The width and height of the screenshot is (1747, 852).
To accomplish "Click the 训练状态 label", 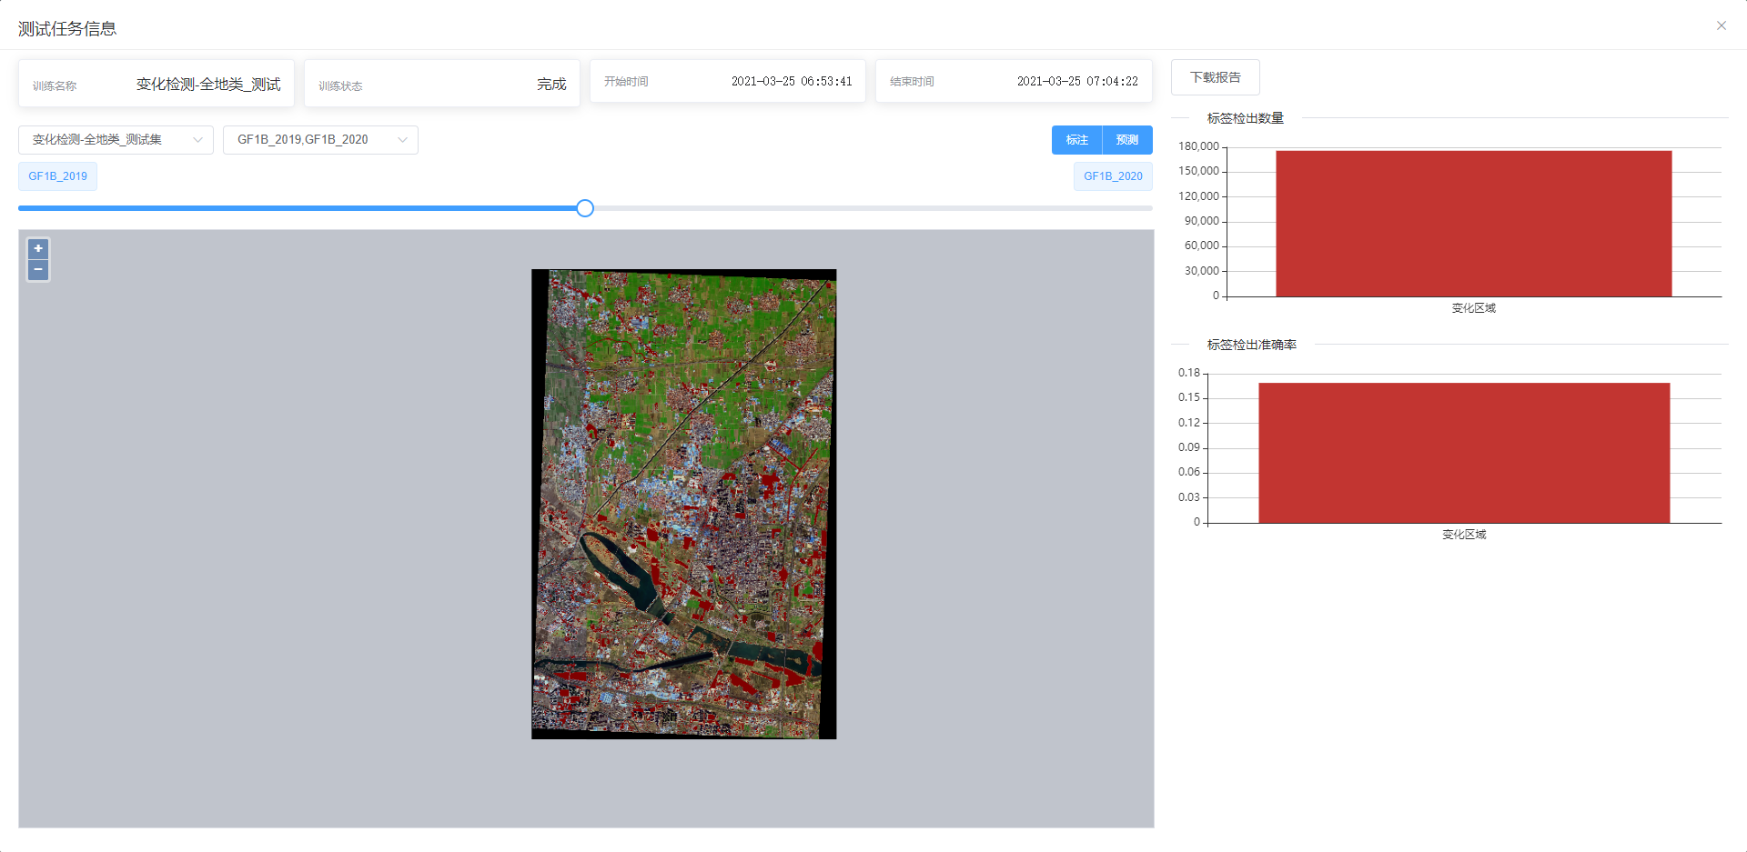I will tap(340, 86).
